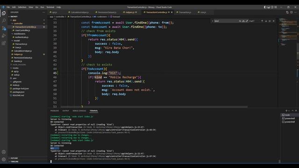The height and width of the screenshot is (168, 299).
Task: Collapse the routes folder
Action: coord(15,68)
